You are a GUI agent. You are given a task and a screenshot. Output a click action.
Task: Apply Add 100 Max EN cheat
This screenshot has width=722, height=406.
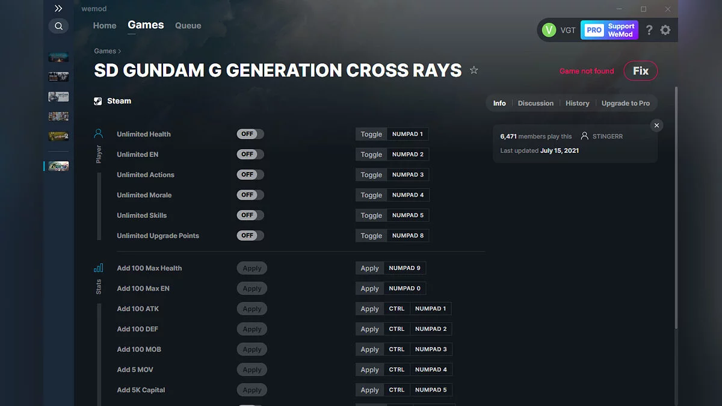coord(252,289)
